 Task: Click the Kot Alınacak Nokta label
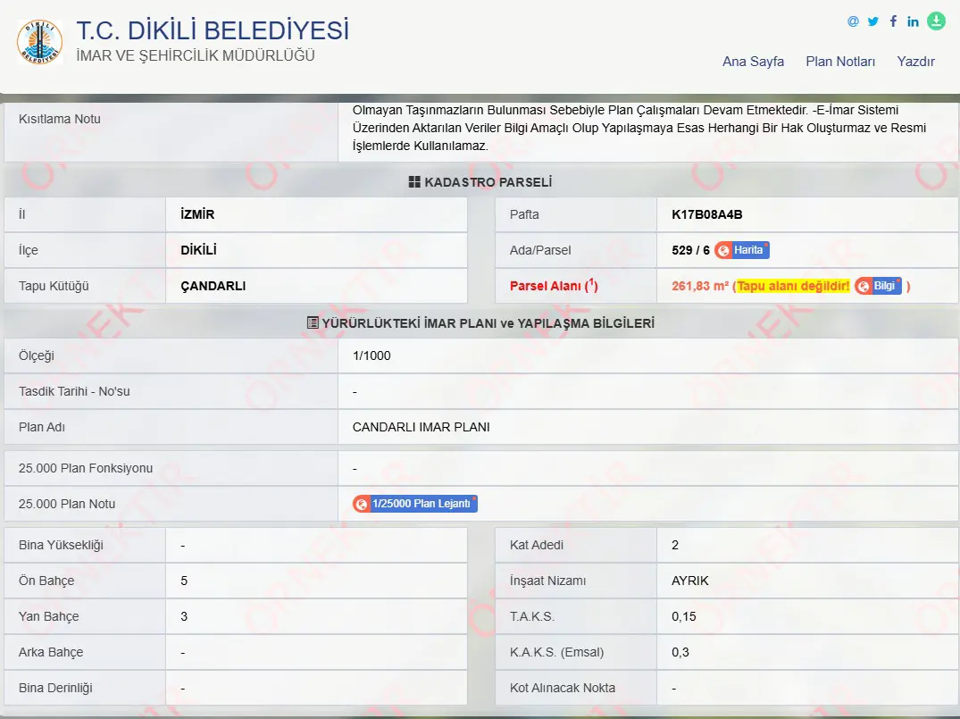[x=563, y=688]
